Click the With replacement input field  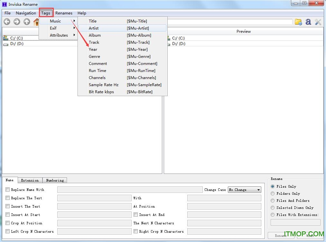click(224, 198)
